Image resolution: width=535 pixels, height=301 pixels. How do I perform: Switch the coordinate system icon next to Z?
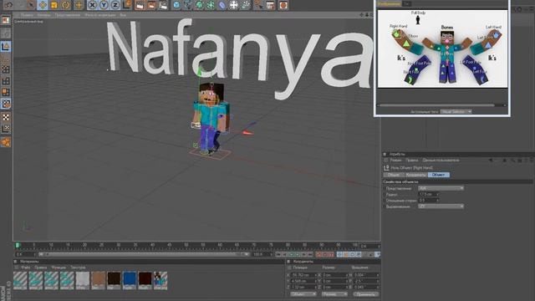coord(127,5)
